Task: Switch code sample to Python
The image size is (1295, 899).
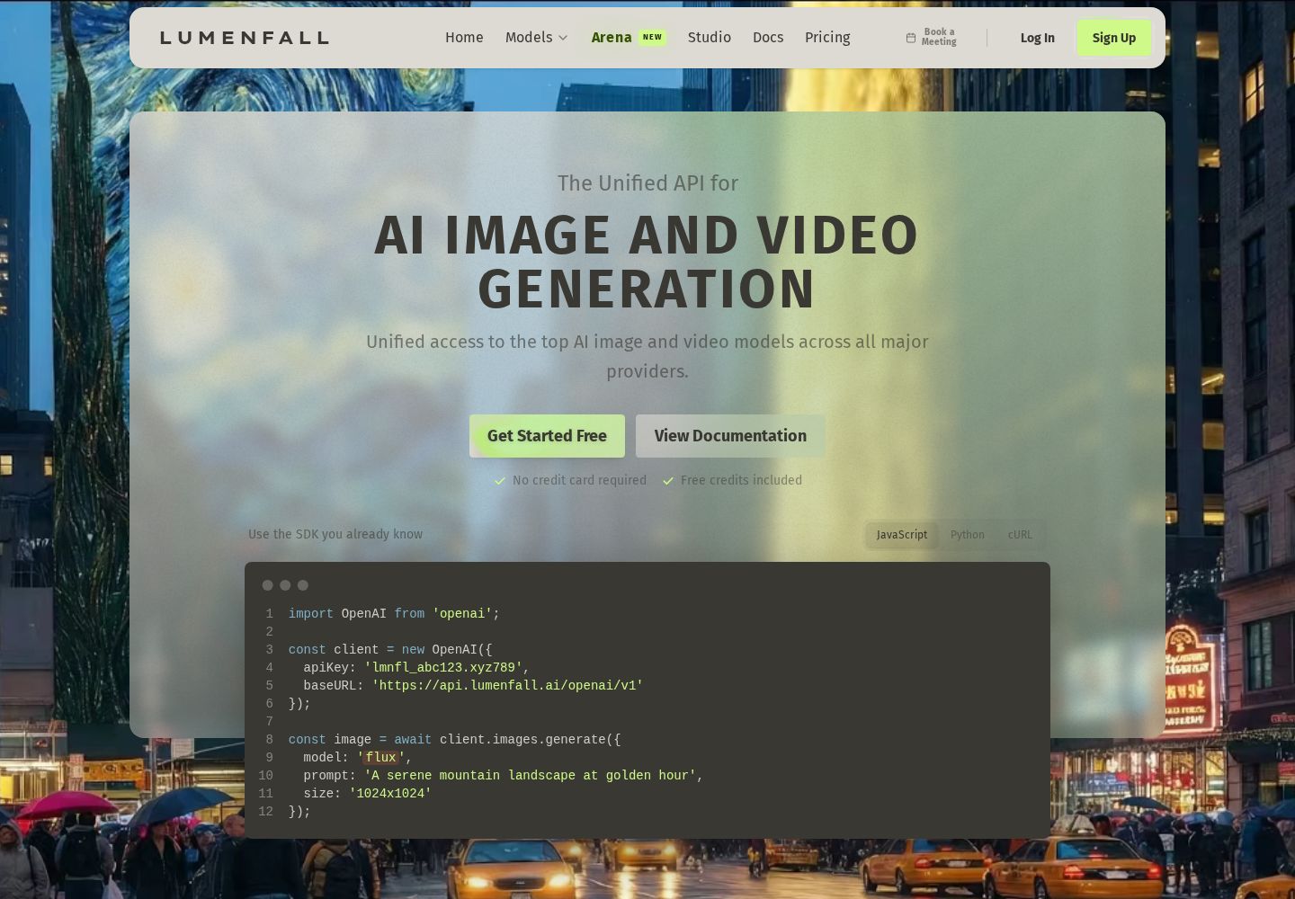Action: point(968,535)
